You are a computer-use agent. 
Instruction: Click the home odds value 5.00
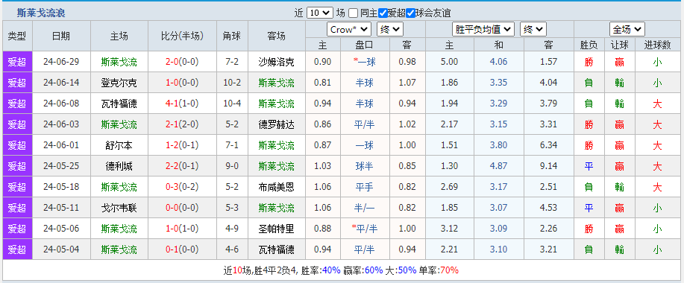click(449, 62)
